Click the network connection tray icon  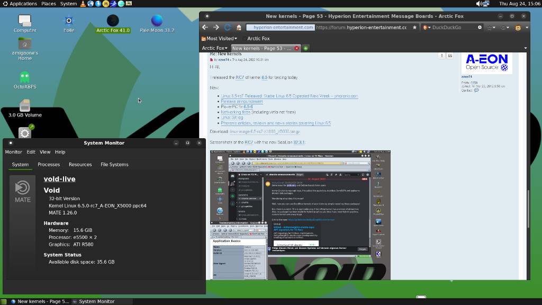tap(486, 4)
